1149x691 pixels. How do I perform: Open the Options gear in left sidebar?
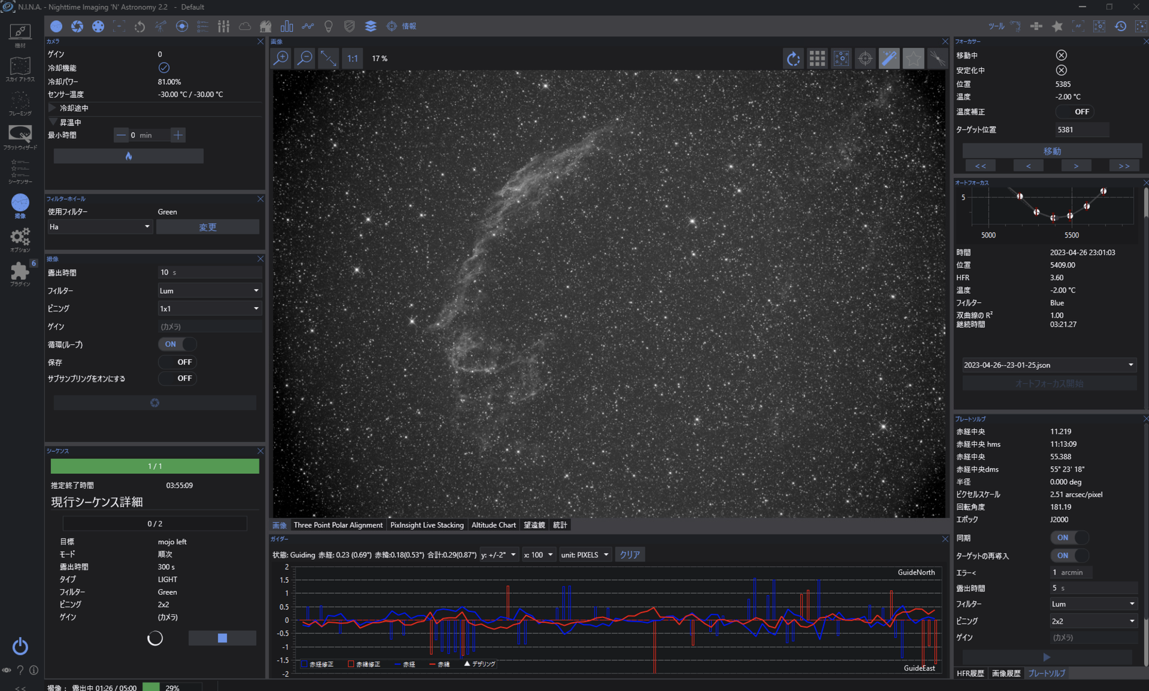(x=20, y=238)
